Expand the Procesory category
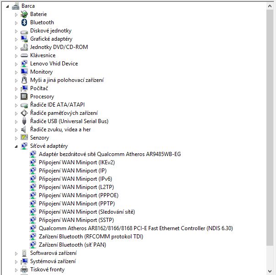 16,97
